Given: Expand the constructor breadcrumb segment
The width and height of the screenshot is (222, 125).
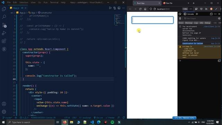Looking at the screenshot, I should (x=45, y=13).
